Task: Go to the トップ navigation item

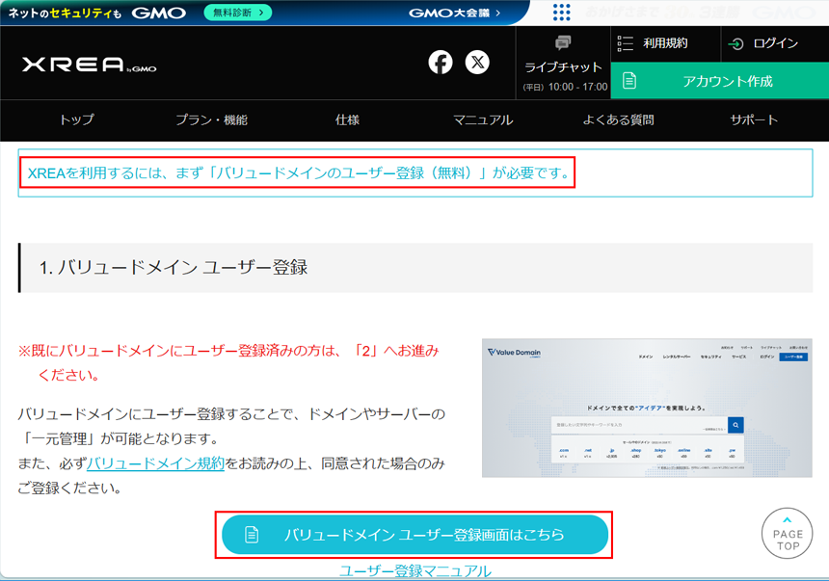Action: pos(76,120)
